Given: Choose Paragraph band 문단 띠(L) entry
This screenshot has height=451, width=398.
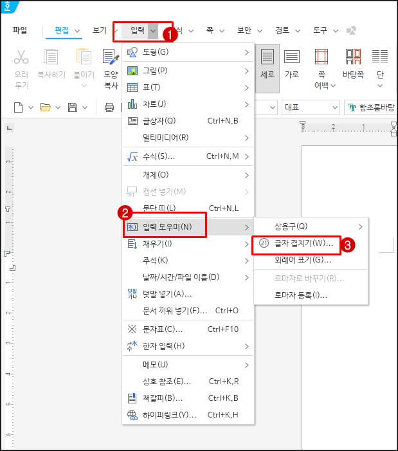Looking at the screenshot, I should (188, 208).
